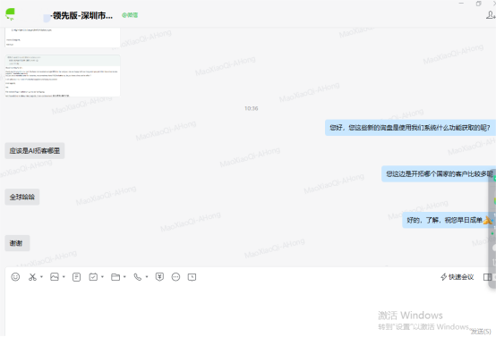The height and width of the screenshot is (337, 496).
Task: Expand the screenshot options arrow
Action: pyautogui.click(x=41, y=277)
